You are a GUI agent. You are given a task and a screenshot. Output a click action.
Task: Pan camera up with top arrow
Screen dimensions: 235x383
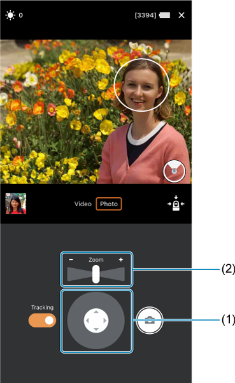tap(96, 312)
